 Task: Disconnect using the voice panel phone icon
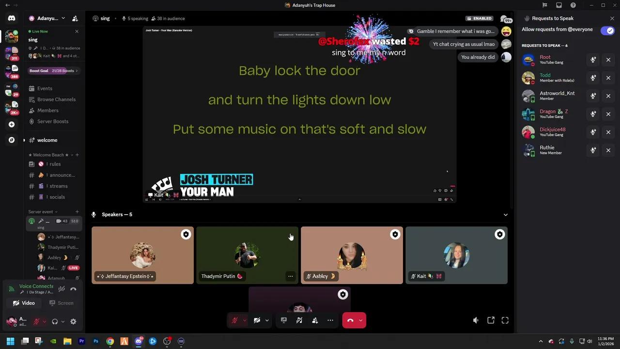(x=73, y=289)
